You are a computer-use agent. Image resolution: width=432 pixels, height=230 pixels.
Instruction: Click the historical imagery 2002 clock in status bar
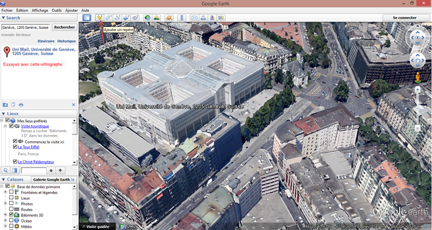[x=122, y=227]
